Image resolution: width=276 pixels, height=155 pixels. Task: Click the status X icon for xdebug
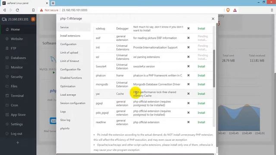(188, 28)
